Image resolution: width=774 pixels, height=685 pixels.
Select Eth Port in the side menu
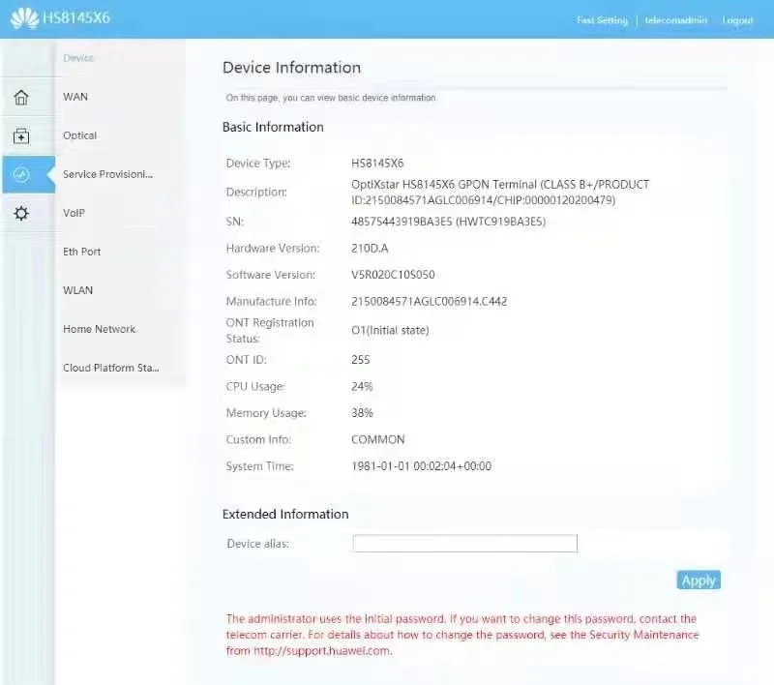(82, 252)
